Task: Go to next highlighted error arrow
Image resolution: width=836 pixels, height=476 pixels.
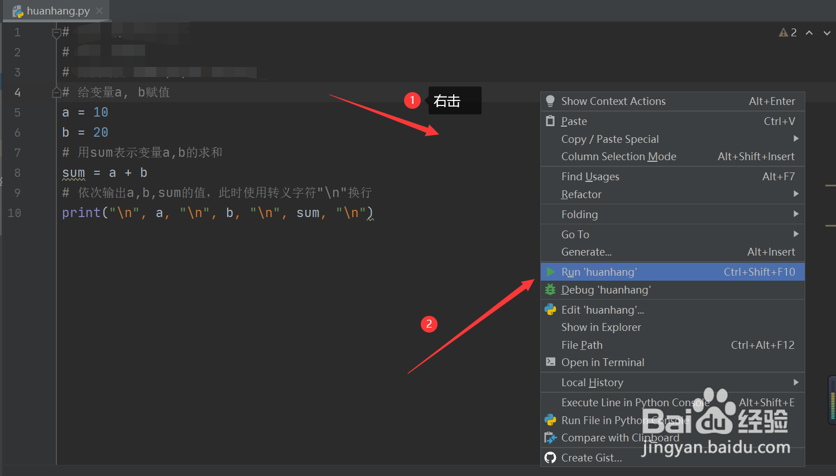Action: pyautogui.click(x=827, y=32)
